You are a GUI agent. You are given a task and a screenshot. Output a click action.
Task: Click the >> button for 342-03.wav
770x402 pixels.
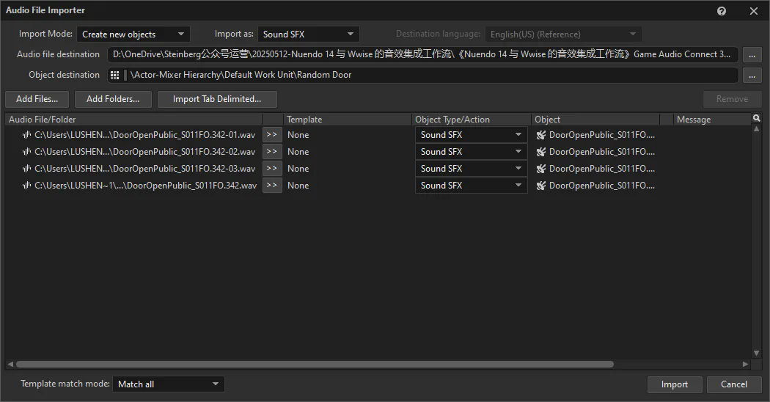272,169
